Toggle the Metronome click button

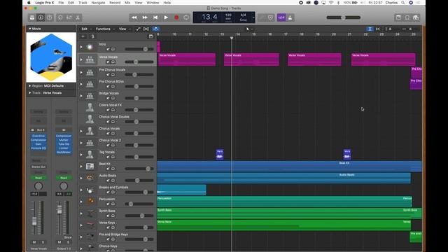[x=290, y=17]
